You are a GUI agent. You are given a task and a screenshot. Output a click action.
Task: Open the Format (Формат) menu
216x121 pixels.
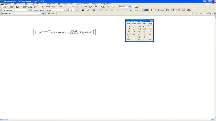point(51,4)
